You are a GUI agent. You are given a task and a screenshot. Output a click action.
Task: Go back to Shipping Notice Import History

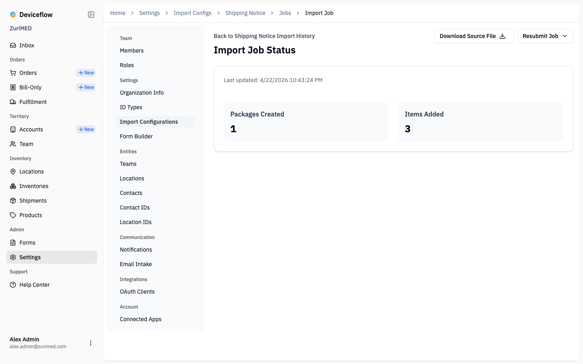coord(264,36)
